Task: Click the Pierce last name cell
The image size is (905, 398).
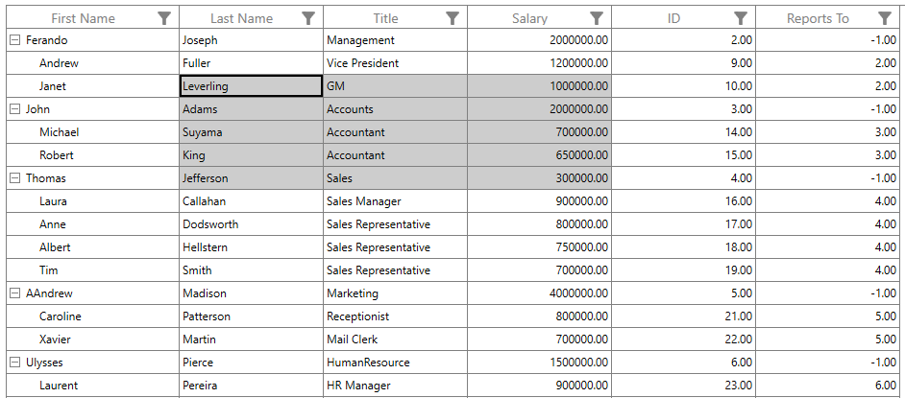Action: coord(251,363)
